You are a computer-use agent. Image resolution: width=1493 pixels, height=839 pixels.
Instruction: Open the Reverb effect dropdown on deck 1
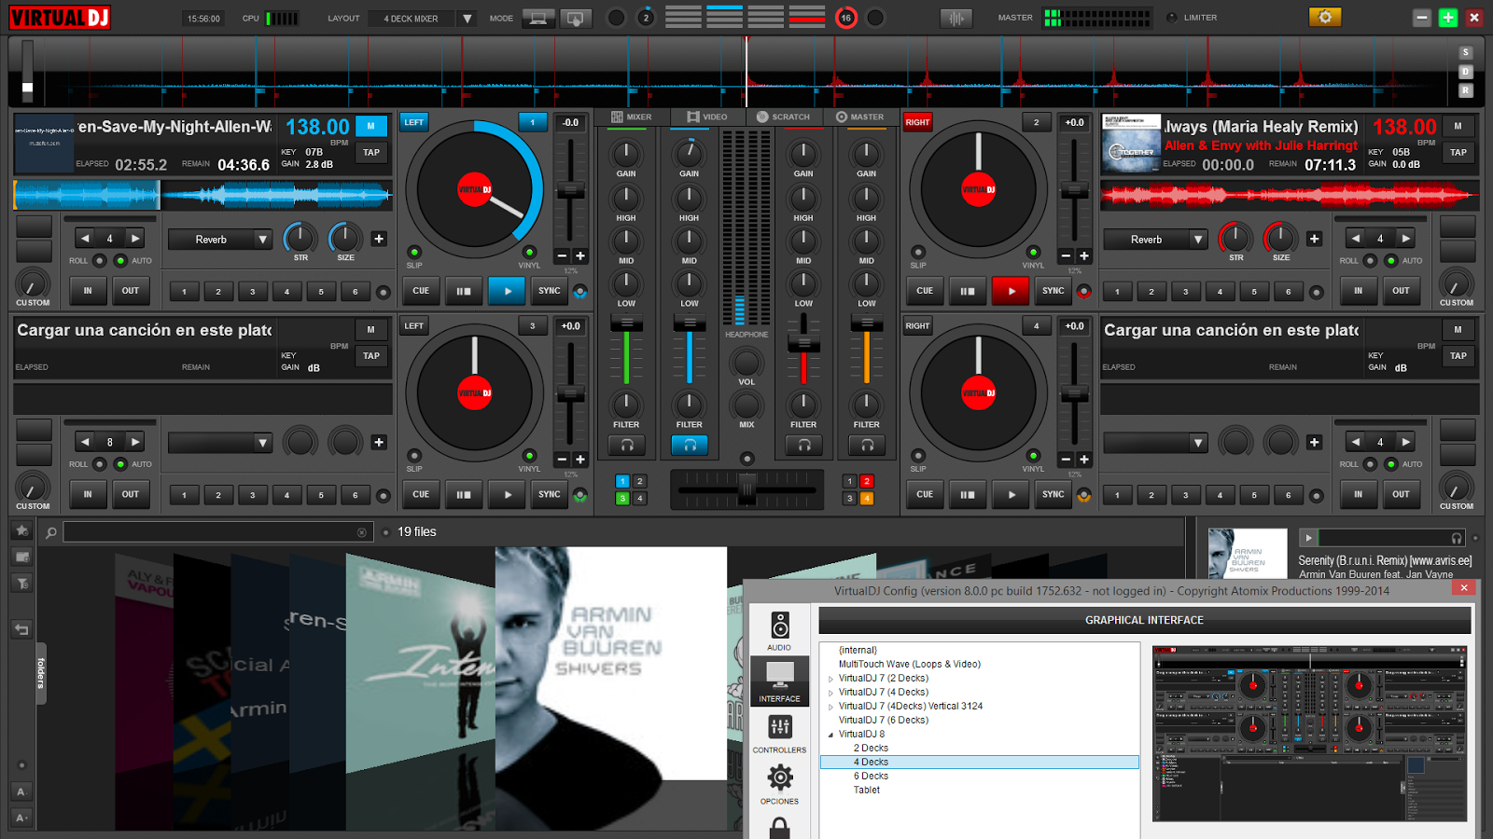[218, 239]
